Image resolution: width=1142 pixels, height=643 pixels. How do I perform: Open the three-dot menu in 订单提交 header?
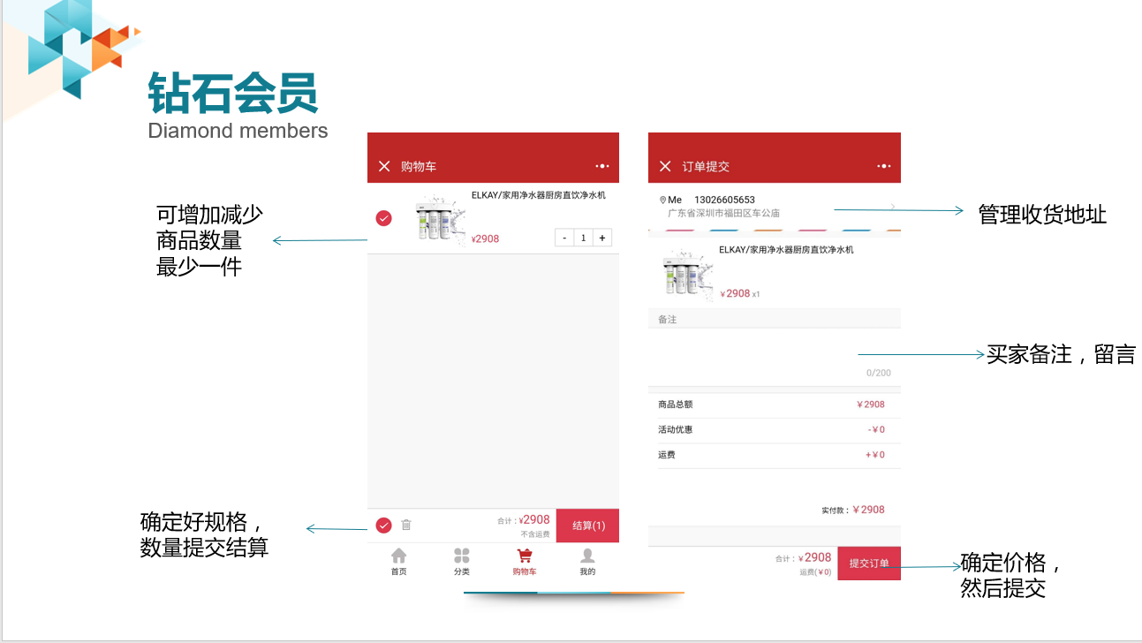tap(883, 166)
